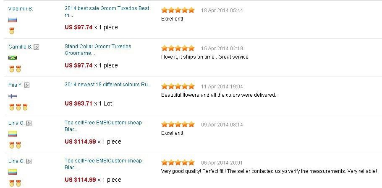The width and height of the screenshot is (382, 188).
Task: Click Camille S.'s buyer-level medal icons
Action: point(15,69)
